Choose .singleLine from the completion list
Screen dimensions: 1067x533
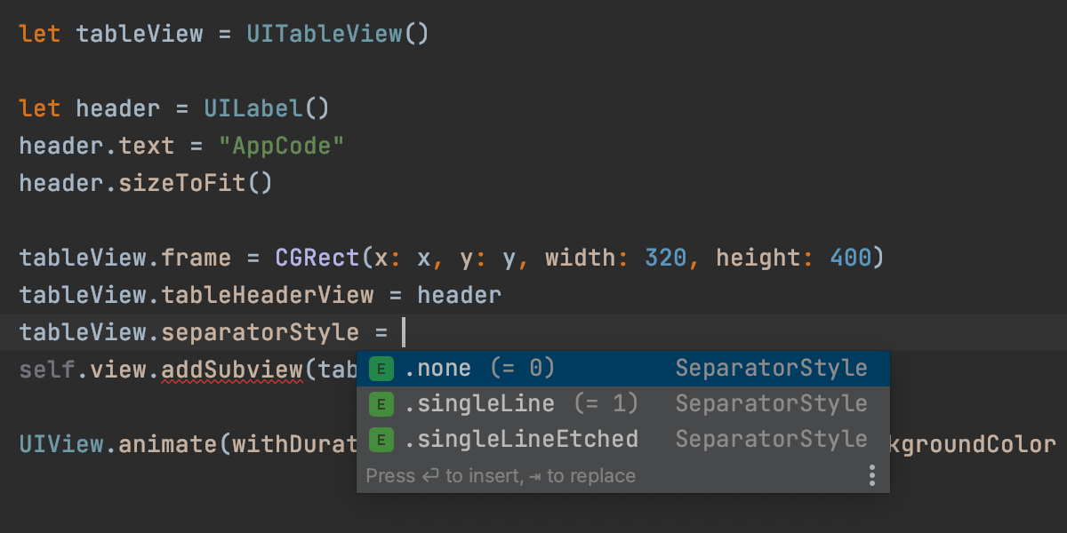point(480,403)
